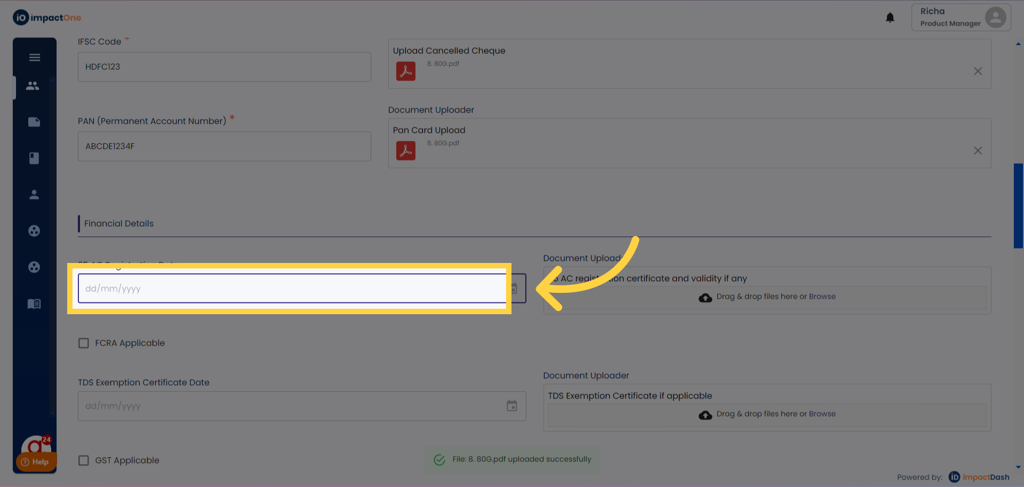Open the folder sidebar icon
Image resolution: width=1024 pixels, height=487 pixels.
tap(34, 122)
